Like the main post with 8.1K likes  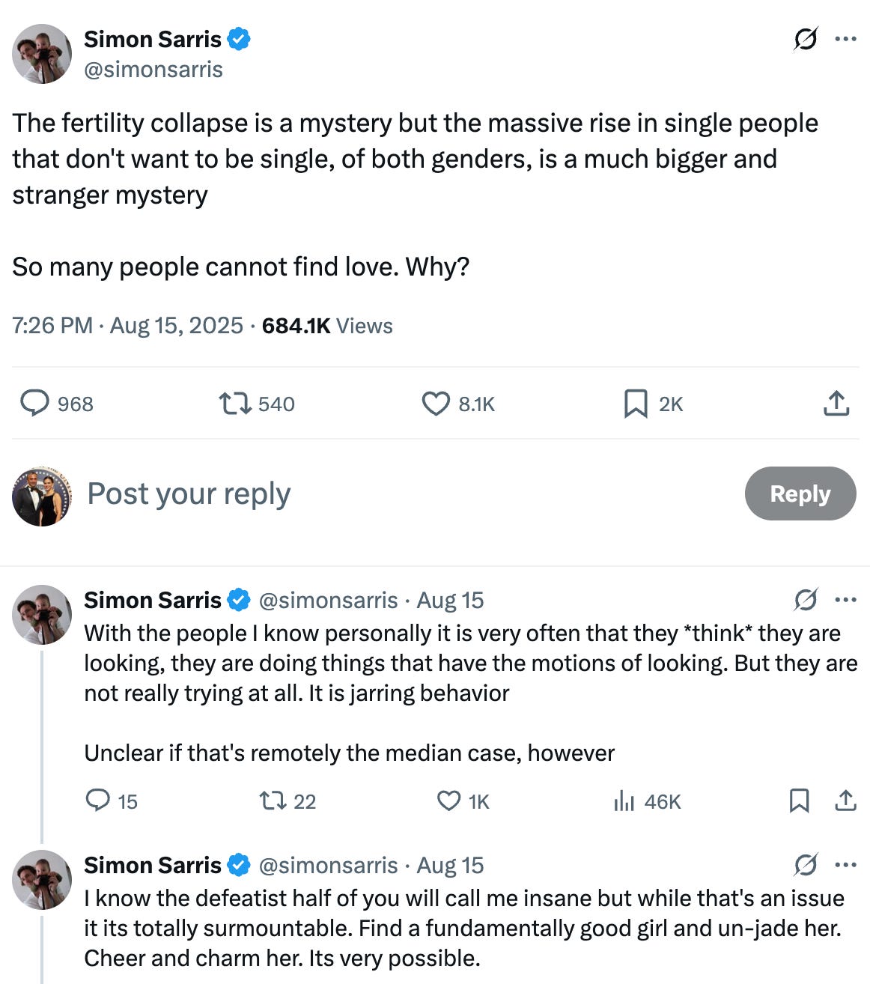[x=436, y=404]
